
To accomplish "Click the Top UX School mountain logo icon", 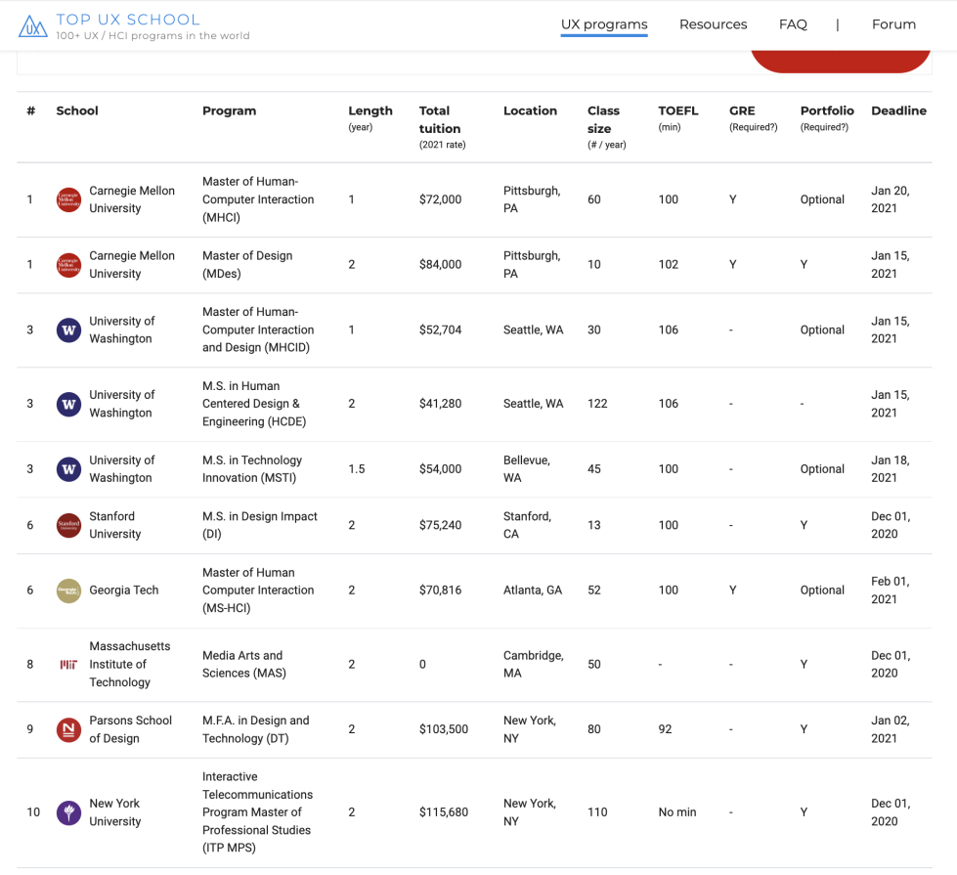I will coord(33,26).
